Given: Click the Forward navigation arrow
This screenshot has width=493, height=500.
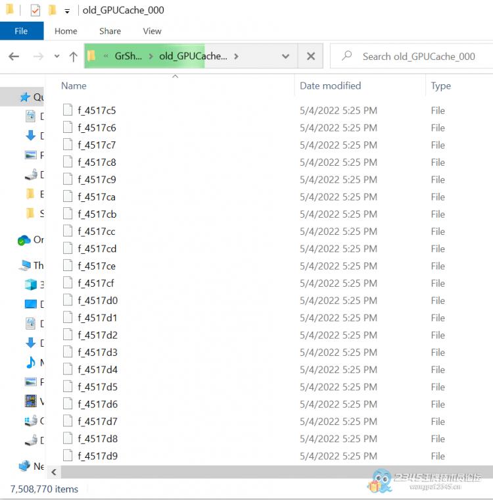Looking at the screenshot, I should pyautogui.click(x=38, y=57).
